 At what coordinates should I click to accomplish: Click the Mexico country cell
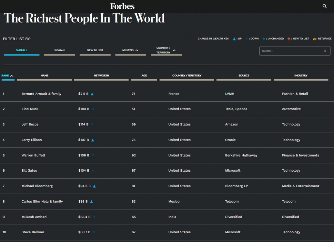[x=174, y=201]
